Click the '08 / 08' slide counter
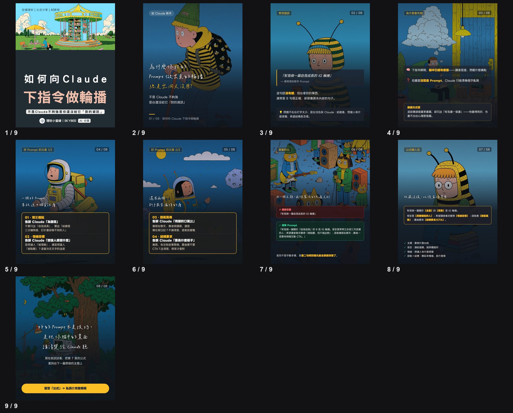Viewport: 513px width, 413px height. click(102, 286)
